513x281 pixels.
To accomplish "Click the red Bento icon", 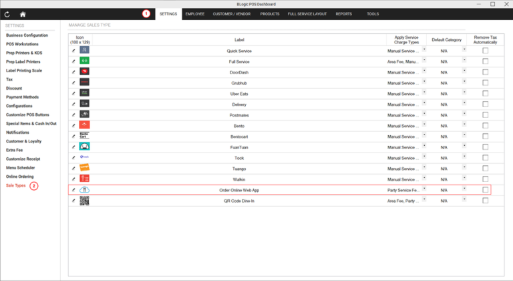I will [x=84, y=125].
